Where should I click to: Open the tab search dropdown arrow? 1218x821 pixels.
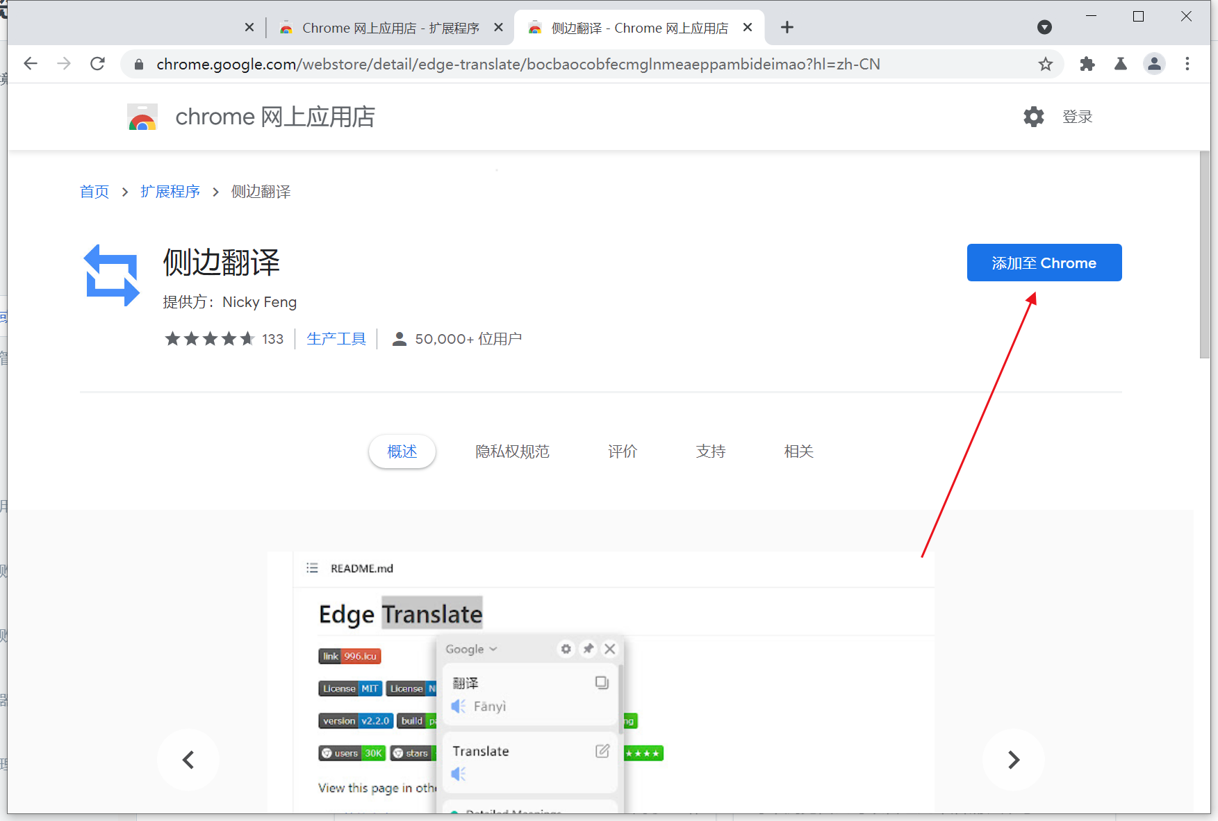(1044, 28)
